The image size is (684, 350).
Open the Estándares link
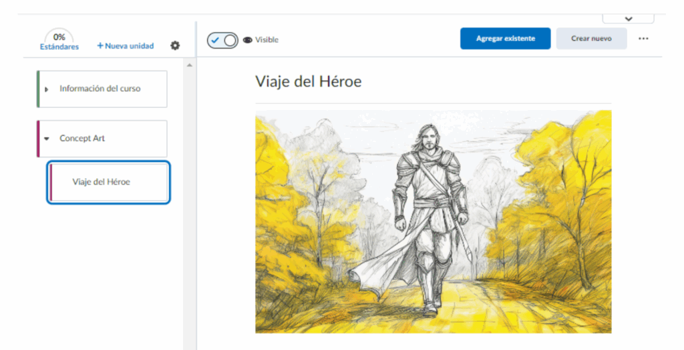(x=59, y=47)
